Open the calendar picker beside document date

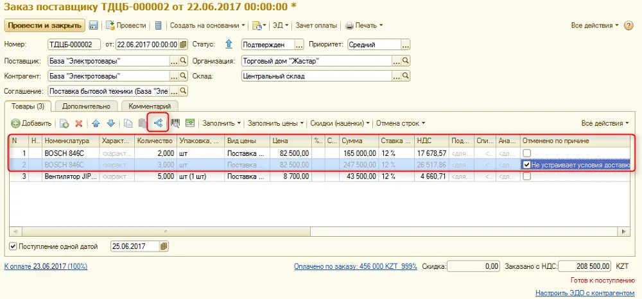click(184, 44)
